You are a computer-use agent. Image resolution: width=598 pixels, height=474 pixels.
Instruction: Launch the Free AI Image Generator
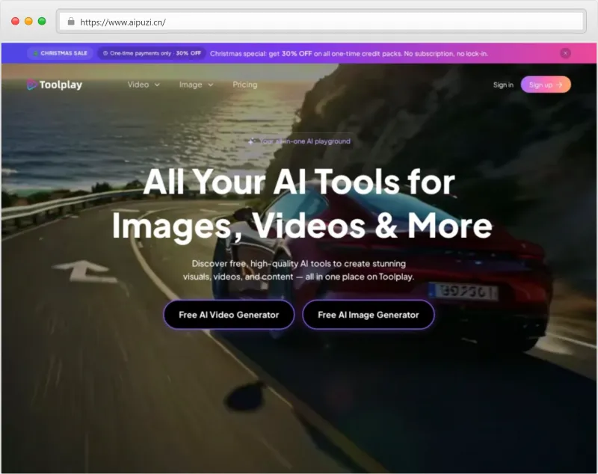tap(368, 315)
